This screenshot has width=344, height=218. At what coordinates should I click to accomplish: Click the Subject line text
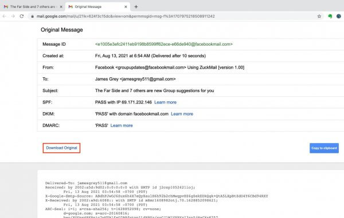click(154, 90)
